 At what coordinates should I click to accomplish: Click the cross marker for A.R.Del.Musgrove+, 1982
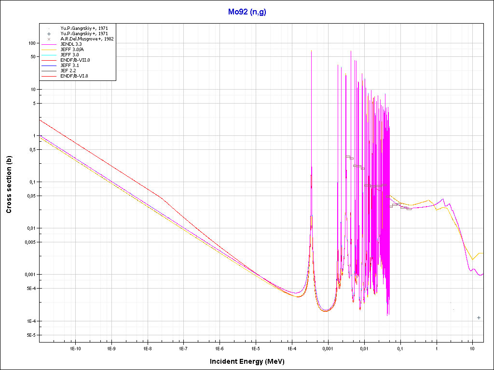point(49,39)
